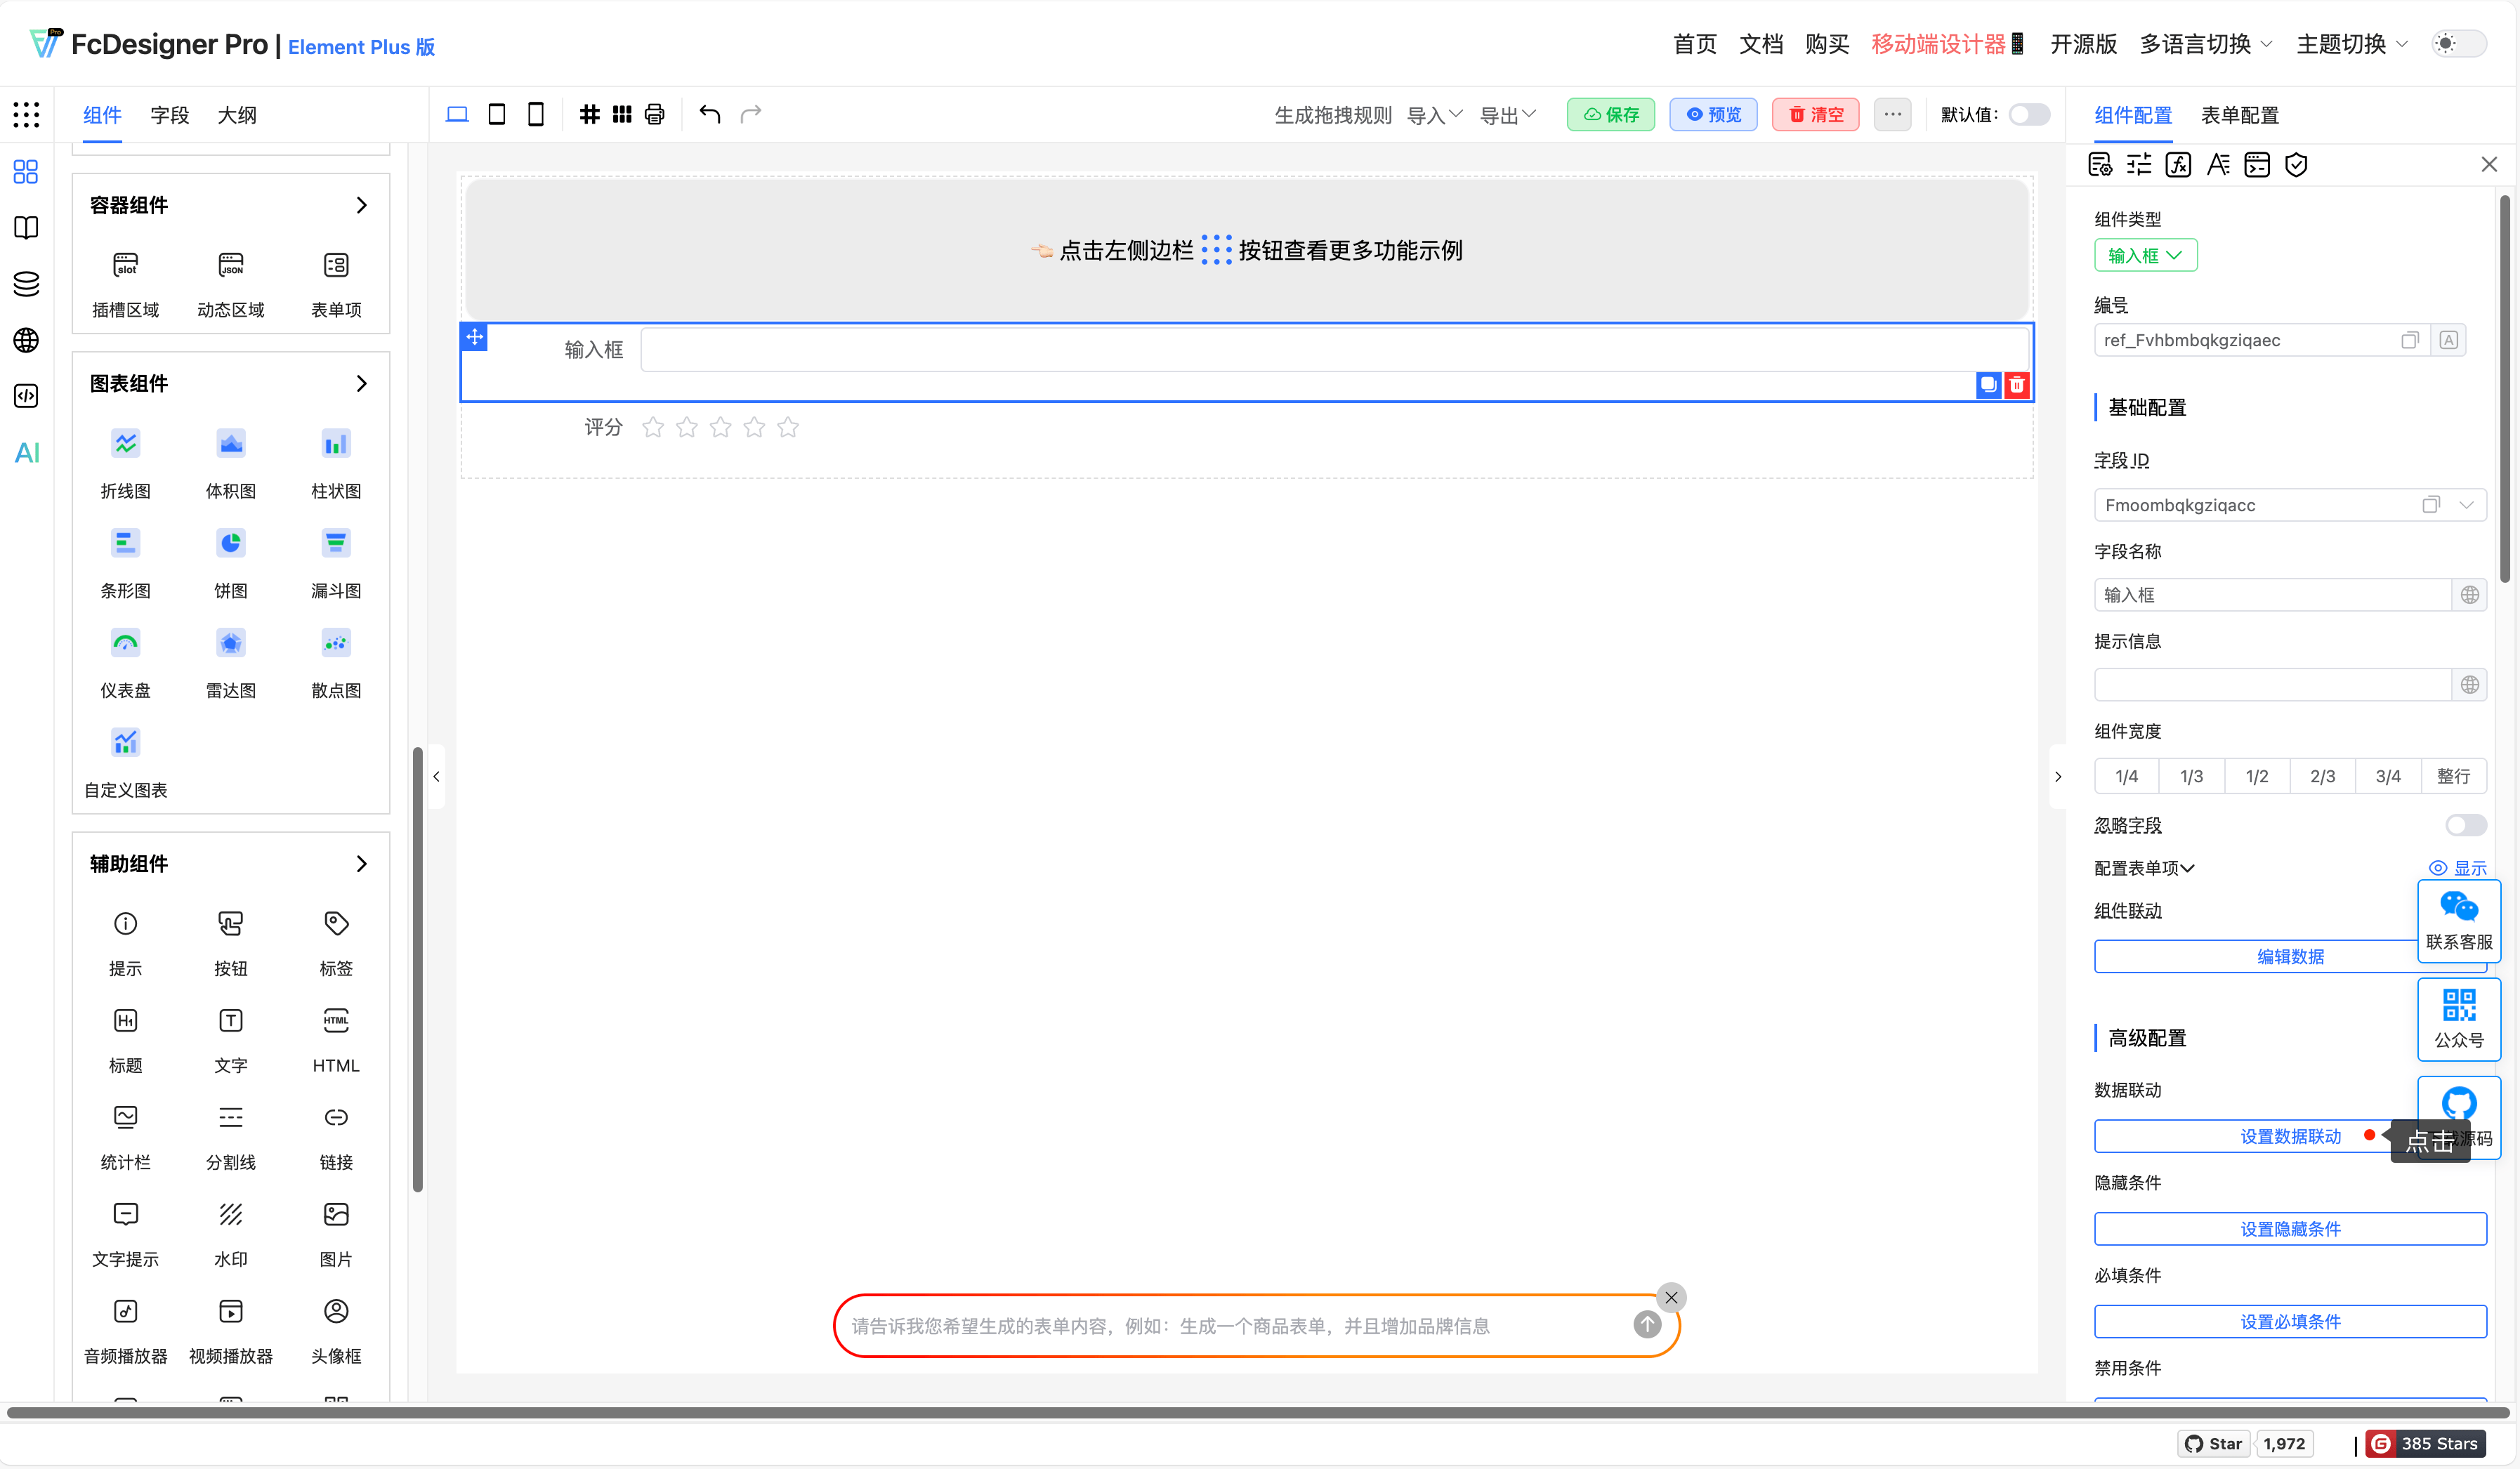Click the 设置隐藏条件 button

[2290, 1229]
